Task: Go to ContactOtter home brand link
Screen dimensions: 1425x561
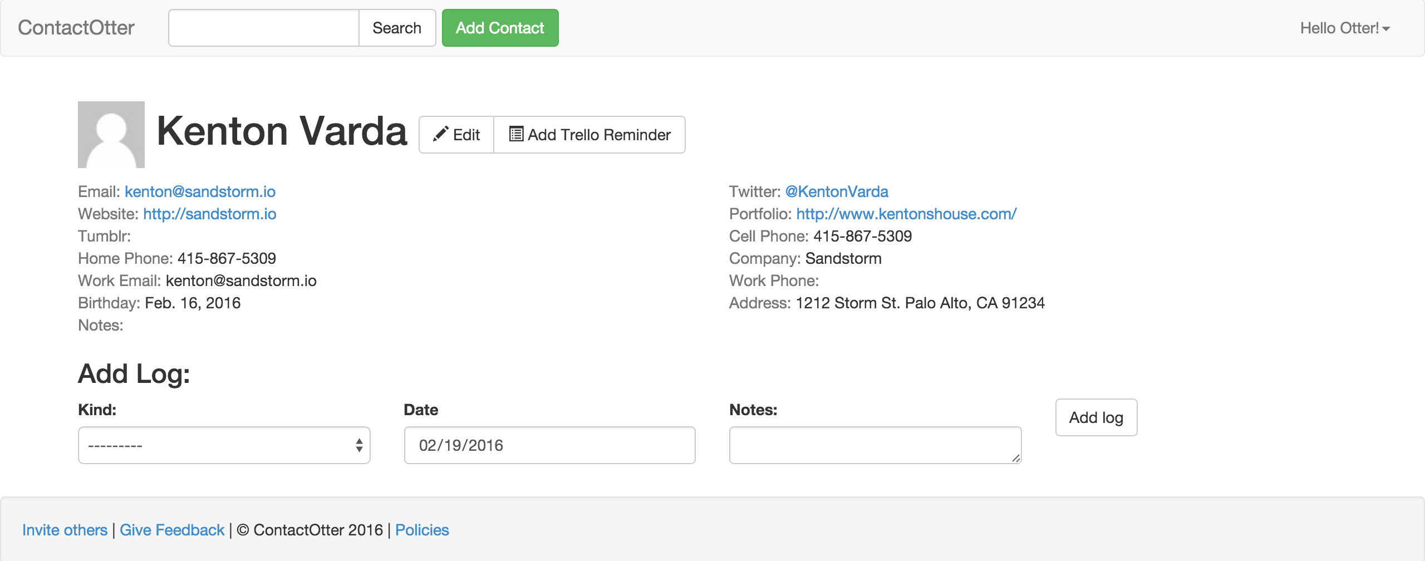Action: tap(76, 28)
